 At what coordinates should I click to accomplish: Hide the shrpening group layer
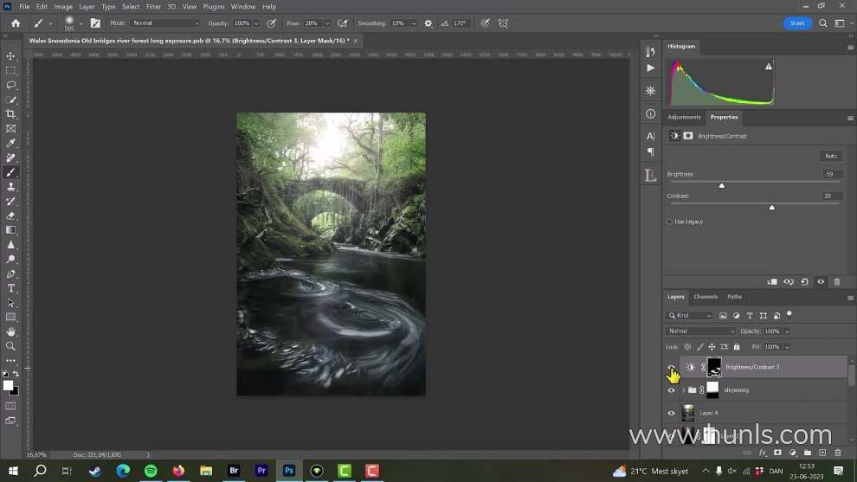(x=671, y=390)
